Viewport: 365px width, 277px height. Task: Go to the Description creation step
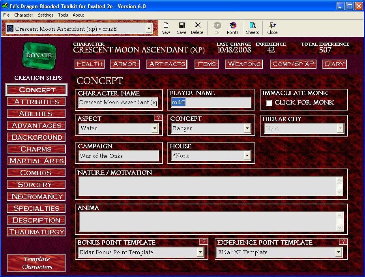36,220
